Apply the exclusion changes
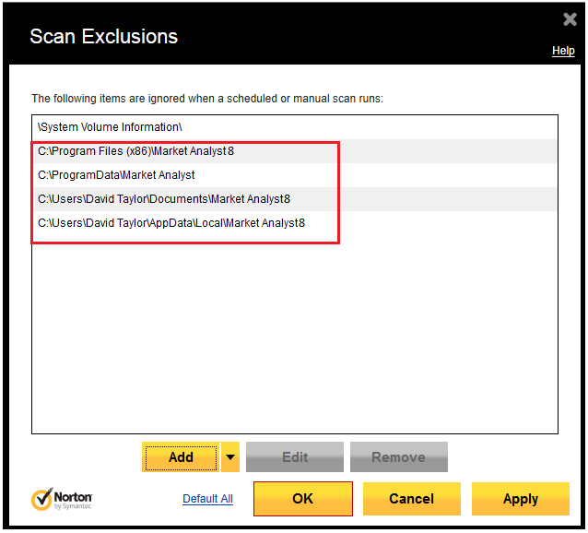Screen dimensions: 588x533 tap(521, 499)
